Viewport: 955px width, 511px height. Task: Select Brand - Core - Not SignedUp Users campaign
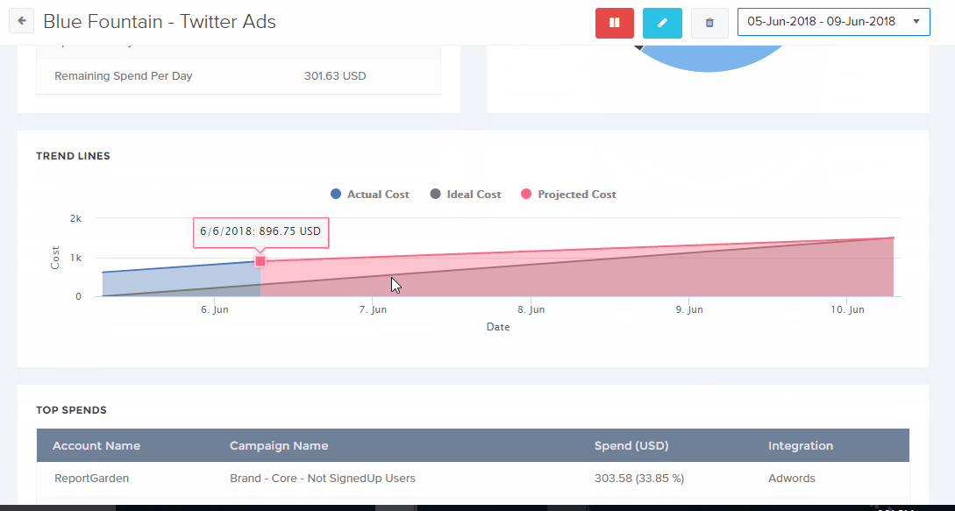tap(322, 478)
